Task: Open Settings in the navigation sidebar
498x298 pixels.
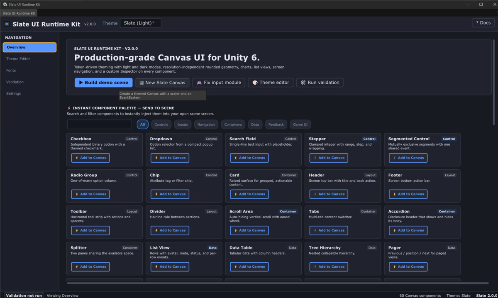Action: [29, 94]
